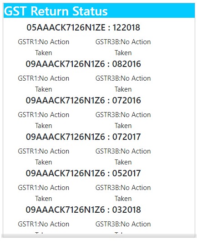The image size is (197, 241).
Task: Click GSTR1 status under period 052017
Action: (x=44, y=193)
